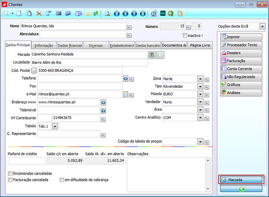Toggle the Marcada checkbox
Screen dimensions: 269x197
(224, 180)
